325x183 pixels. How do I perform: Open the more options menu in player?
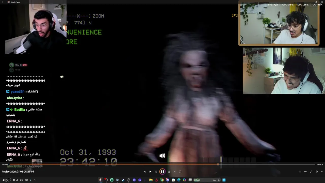click(322, 172)
